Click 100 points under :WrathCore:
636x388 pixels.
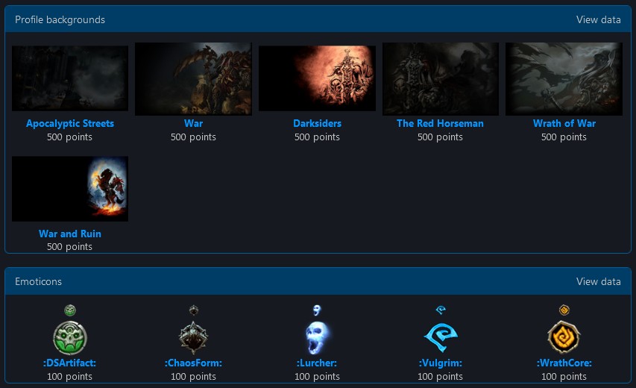[x=564, y=377]
